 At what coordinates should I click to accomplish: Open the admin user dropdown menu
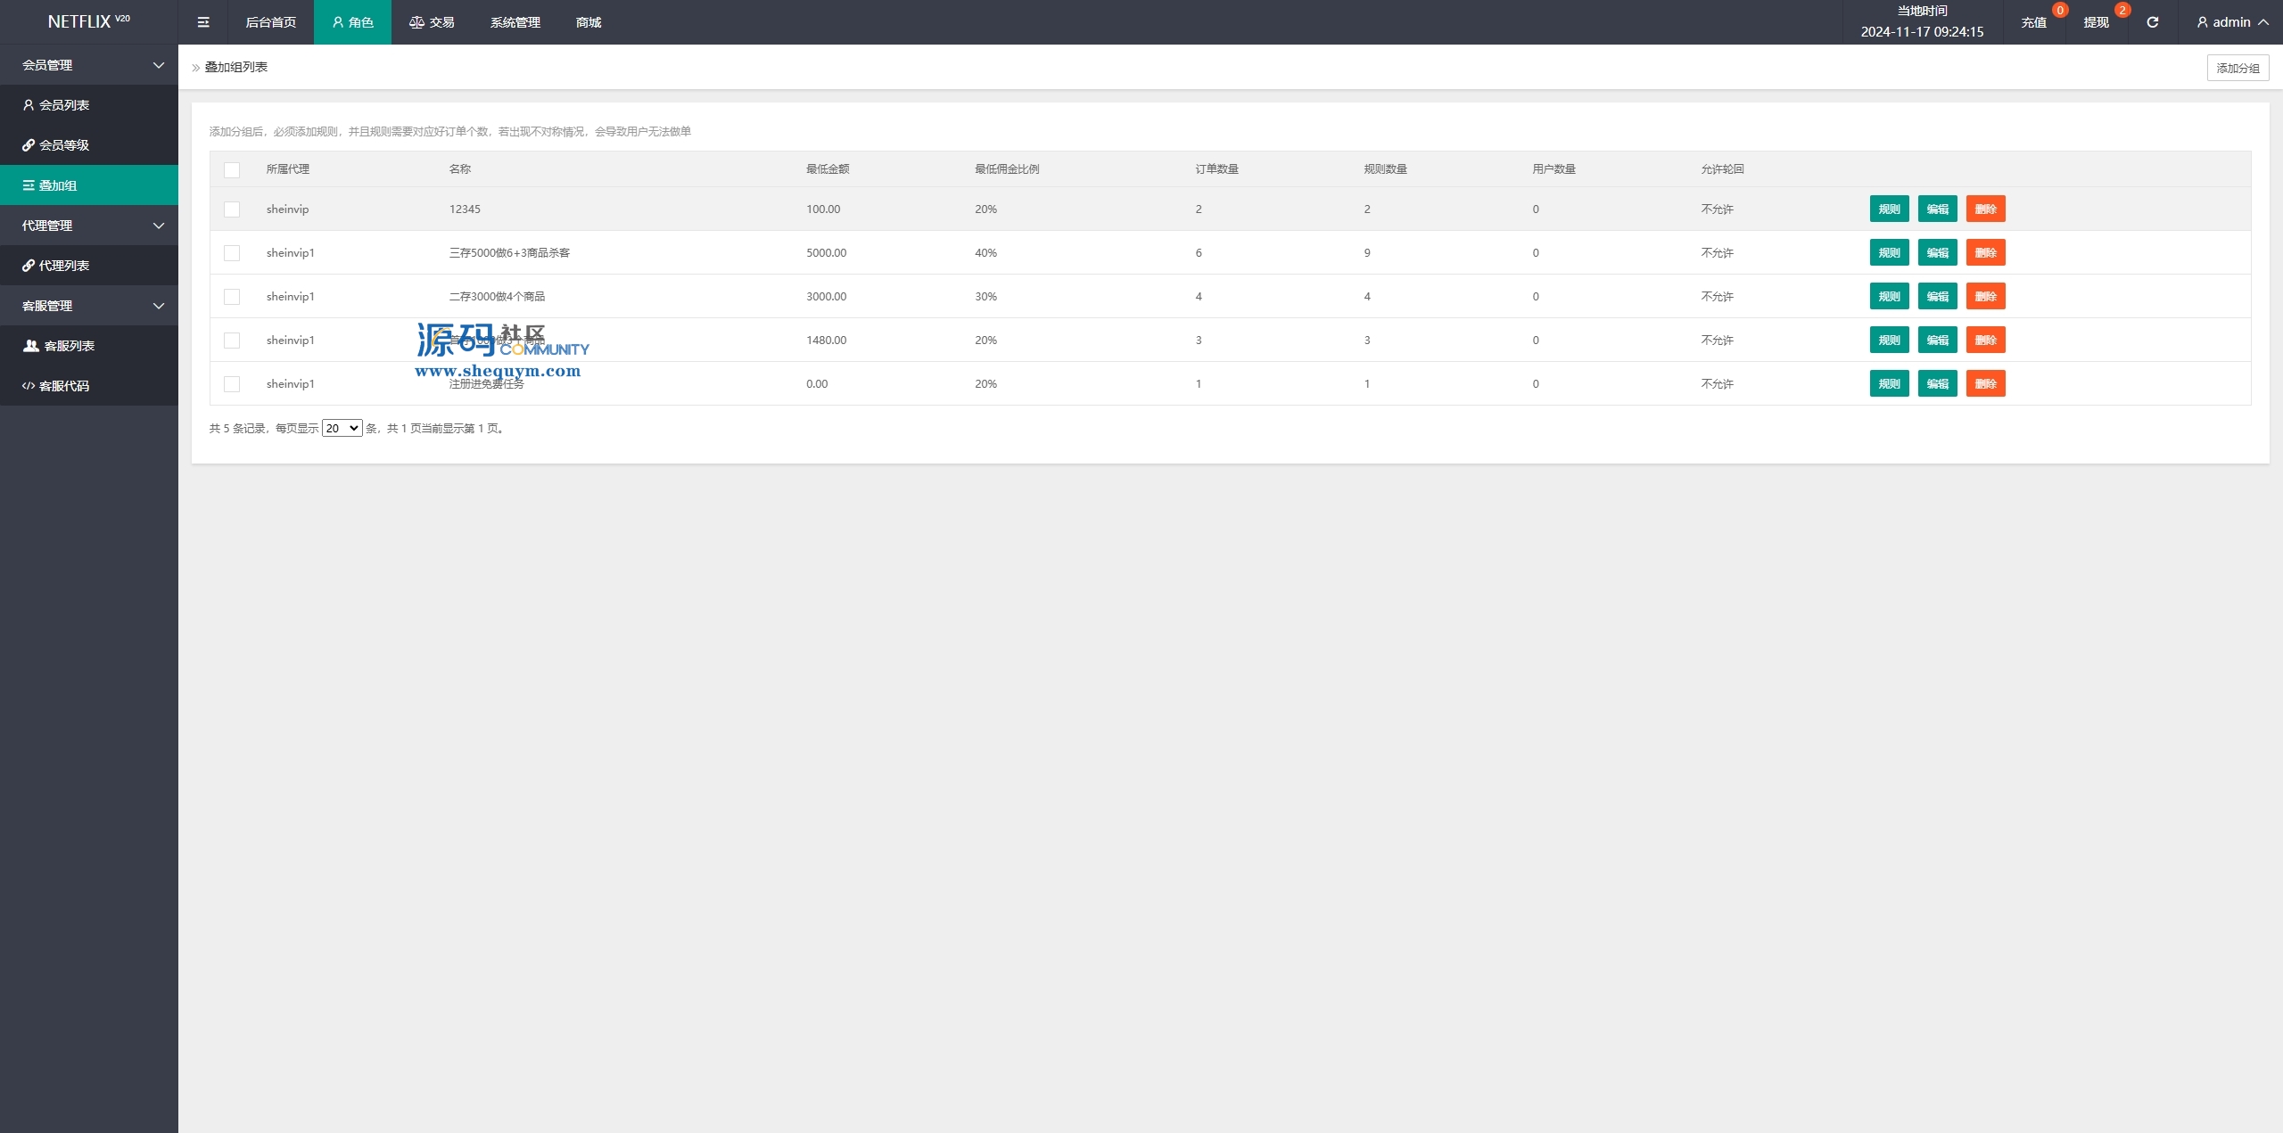[x=2232, y=22]
